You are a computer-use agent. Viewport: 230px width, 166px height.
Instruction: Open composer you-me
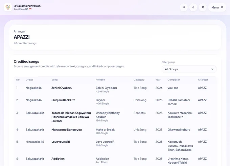coord(173,88)
